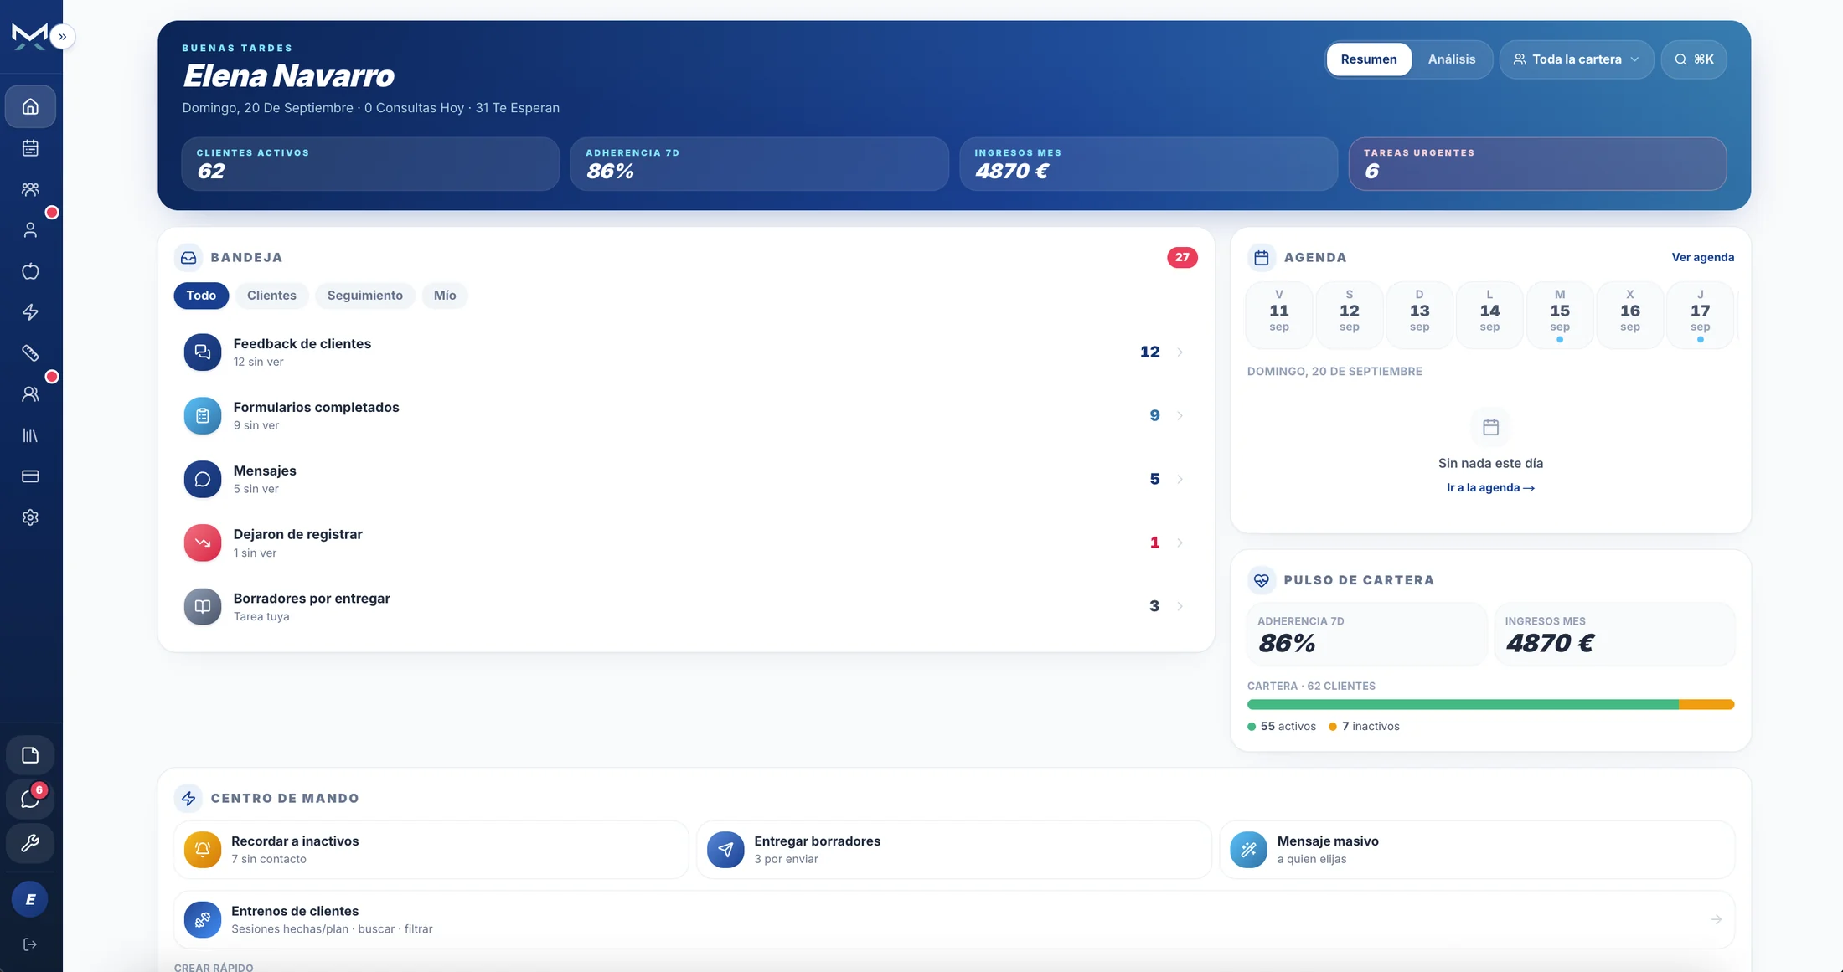Open Entrenos de clientes row

[954, 919]
